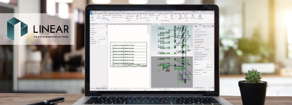Toggle the highlighted Dünne Linien tool
292x105 pixels.
[105, 19]
